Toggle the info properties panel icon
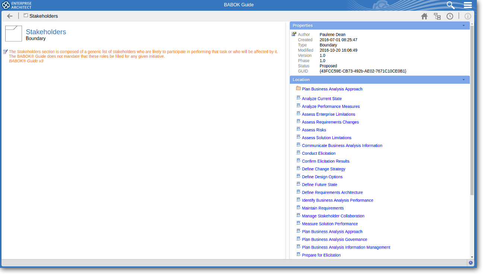488x279 pixels. pos(468,16)
